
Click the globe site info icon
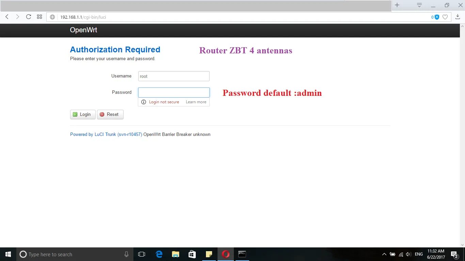(52, 17)
